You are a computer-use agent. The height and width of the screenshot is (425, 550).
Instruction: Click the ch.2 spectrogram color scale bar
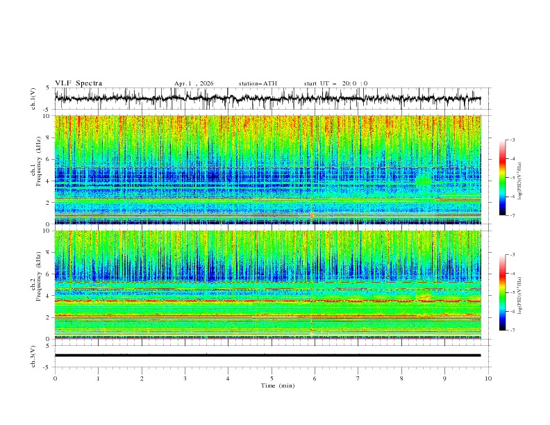502,292
